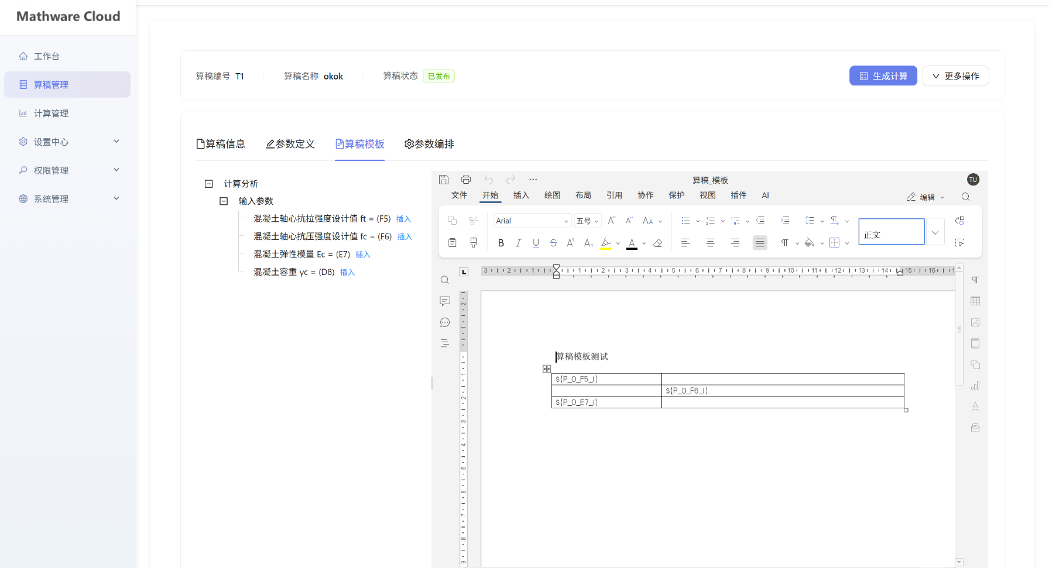Image resolution: width=1049 pixels, height=568 pixels.
Task: Toggle bold formatting
Action: tap(500, 243)
